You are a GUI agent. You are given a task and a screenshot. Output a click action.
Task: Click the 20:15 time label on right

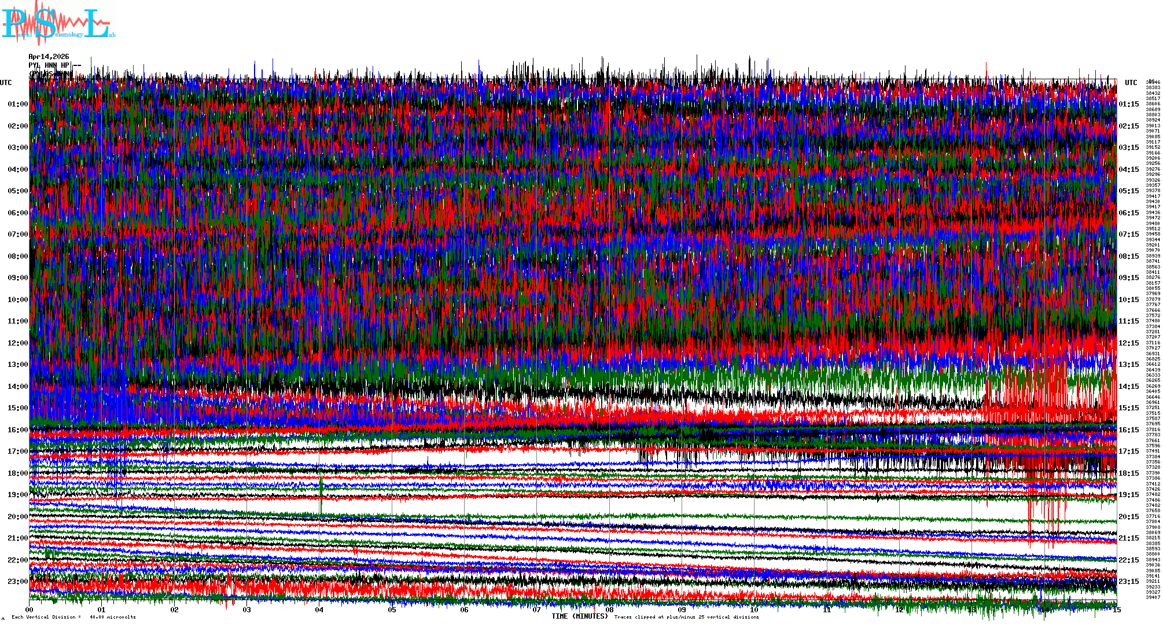click(1128, 517)
